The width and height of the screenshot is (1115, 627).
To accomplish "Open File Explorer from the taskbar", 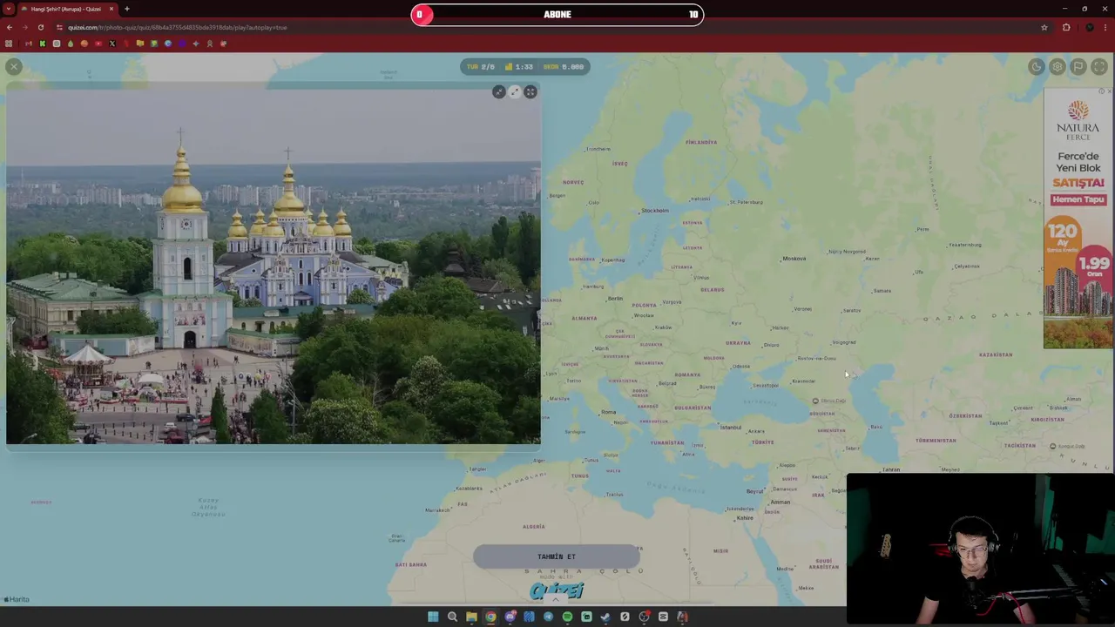I will [x=471, y=617].
